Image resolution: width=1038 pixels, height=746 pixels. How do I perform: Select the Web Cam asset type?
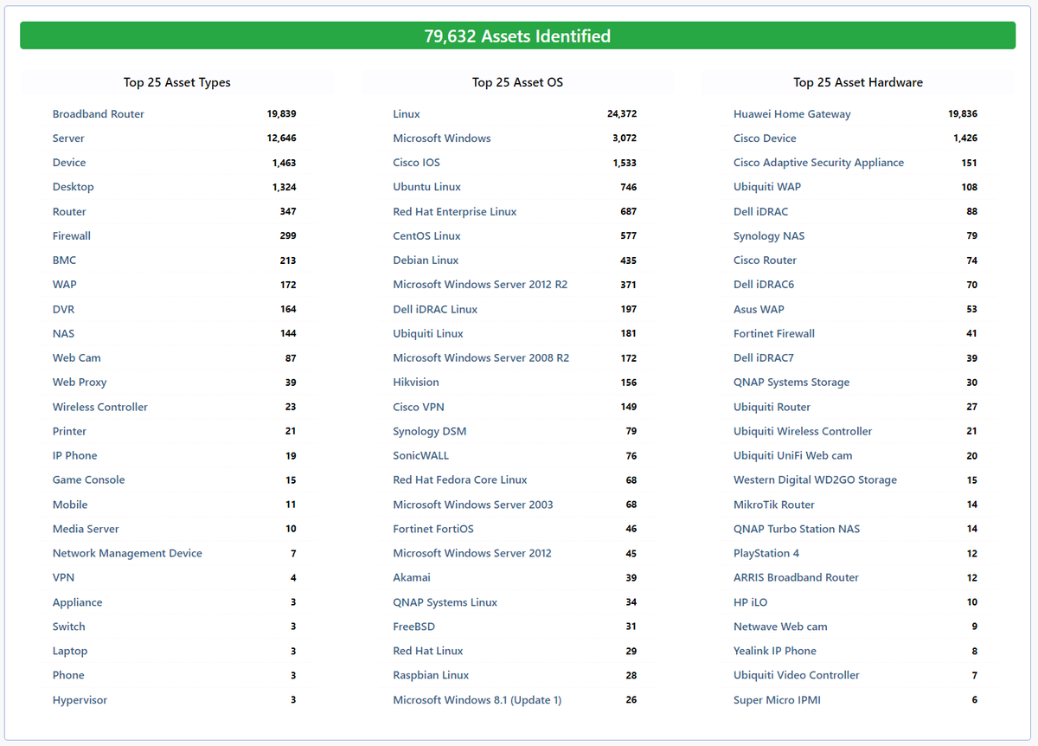(77, 358)
